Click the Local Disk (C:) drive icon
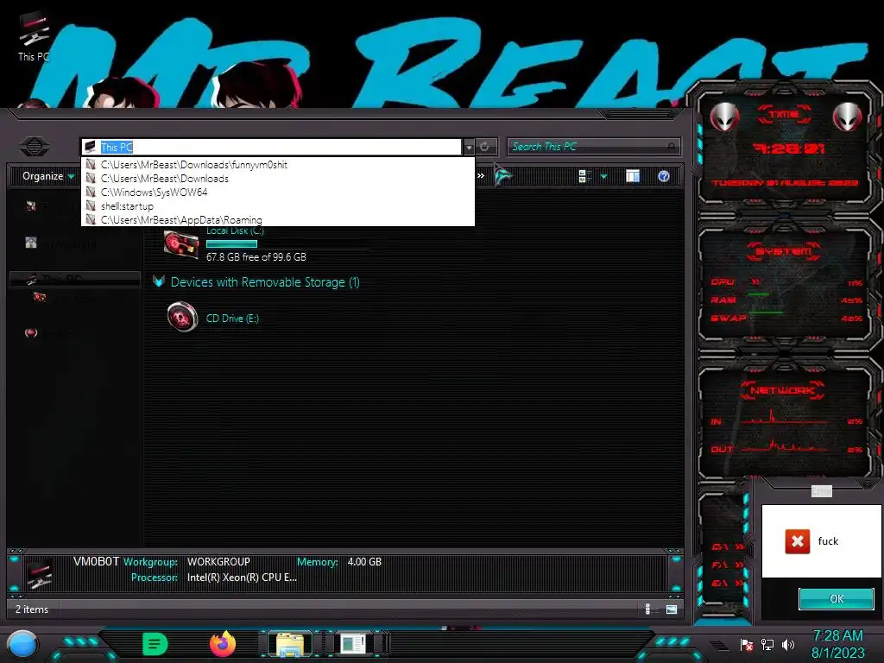Image resolution: width=884 pixels, height=663 pixels. [x=181, y=245]
